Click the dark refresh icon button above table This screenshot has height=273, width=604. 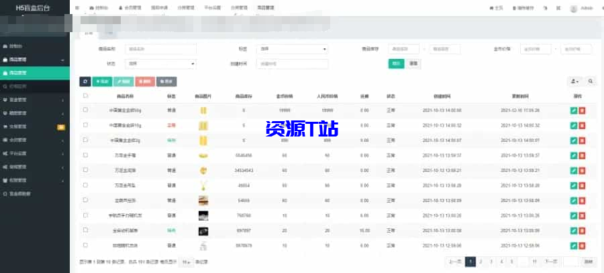(x=85, y=82)
